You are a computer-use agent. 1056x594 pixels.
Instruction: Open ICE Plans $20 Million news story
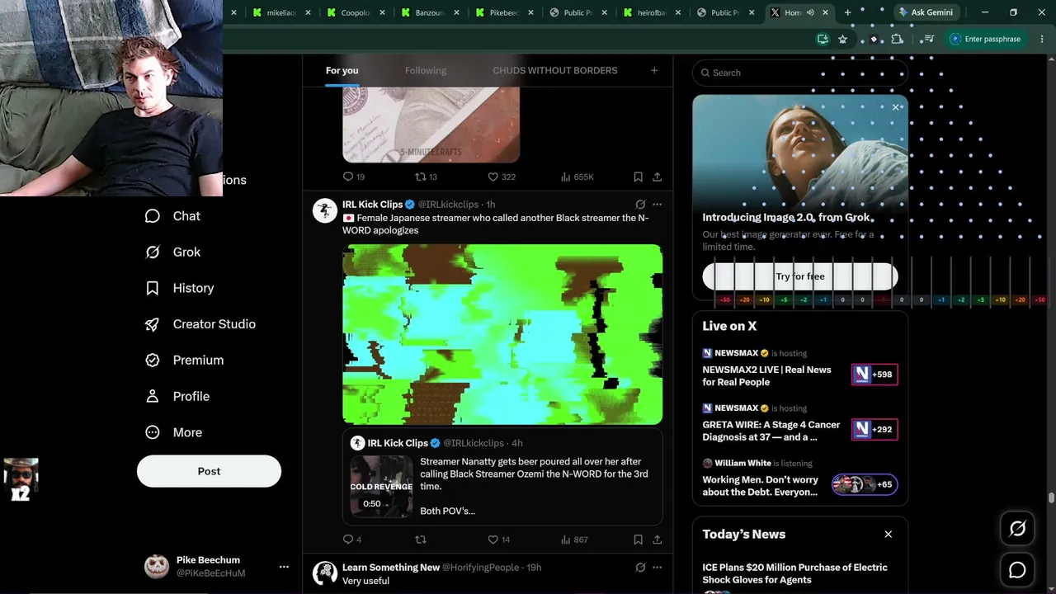[794, 573]
